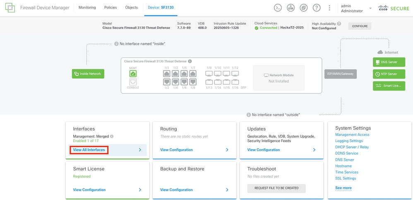Expand Interfaces card chevron arrow
The width and height of the screenshot is (413, 200).
pyautogui.click(x=140, y=150)
